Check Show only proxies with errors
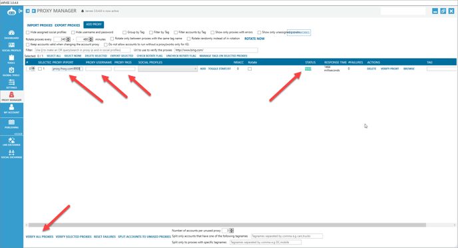Viewport: 458px width, 248px height. [212, 33]
